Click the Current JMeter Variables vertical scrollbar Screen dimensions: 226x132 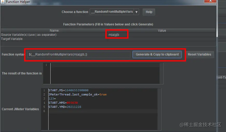click(159, 109)
